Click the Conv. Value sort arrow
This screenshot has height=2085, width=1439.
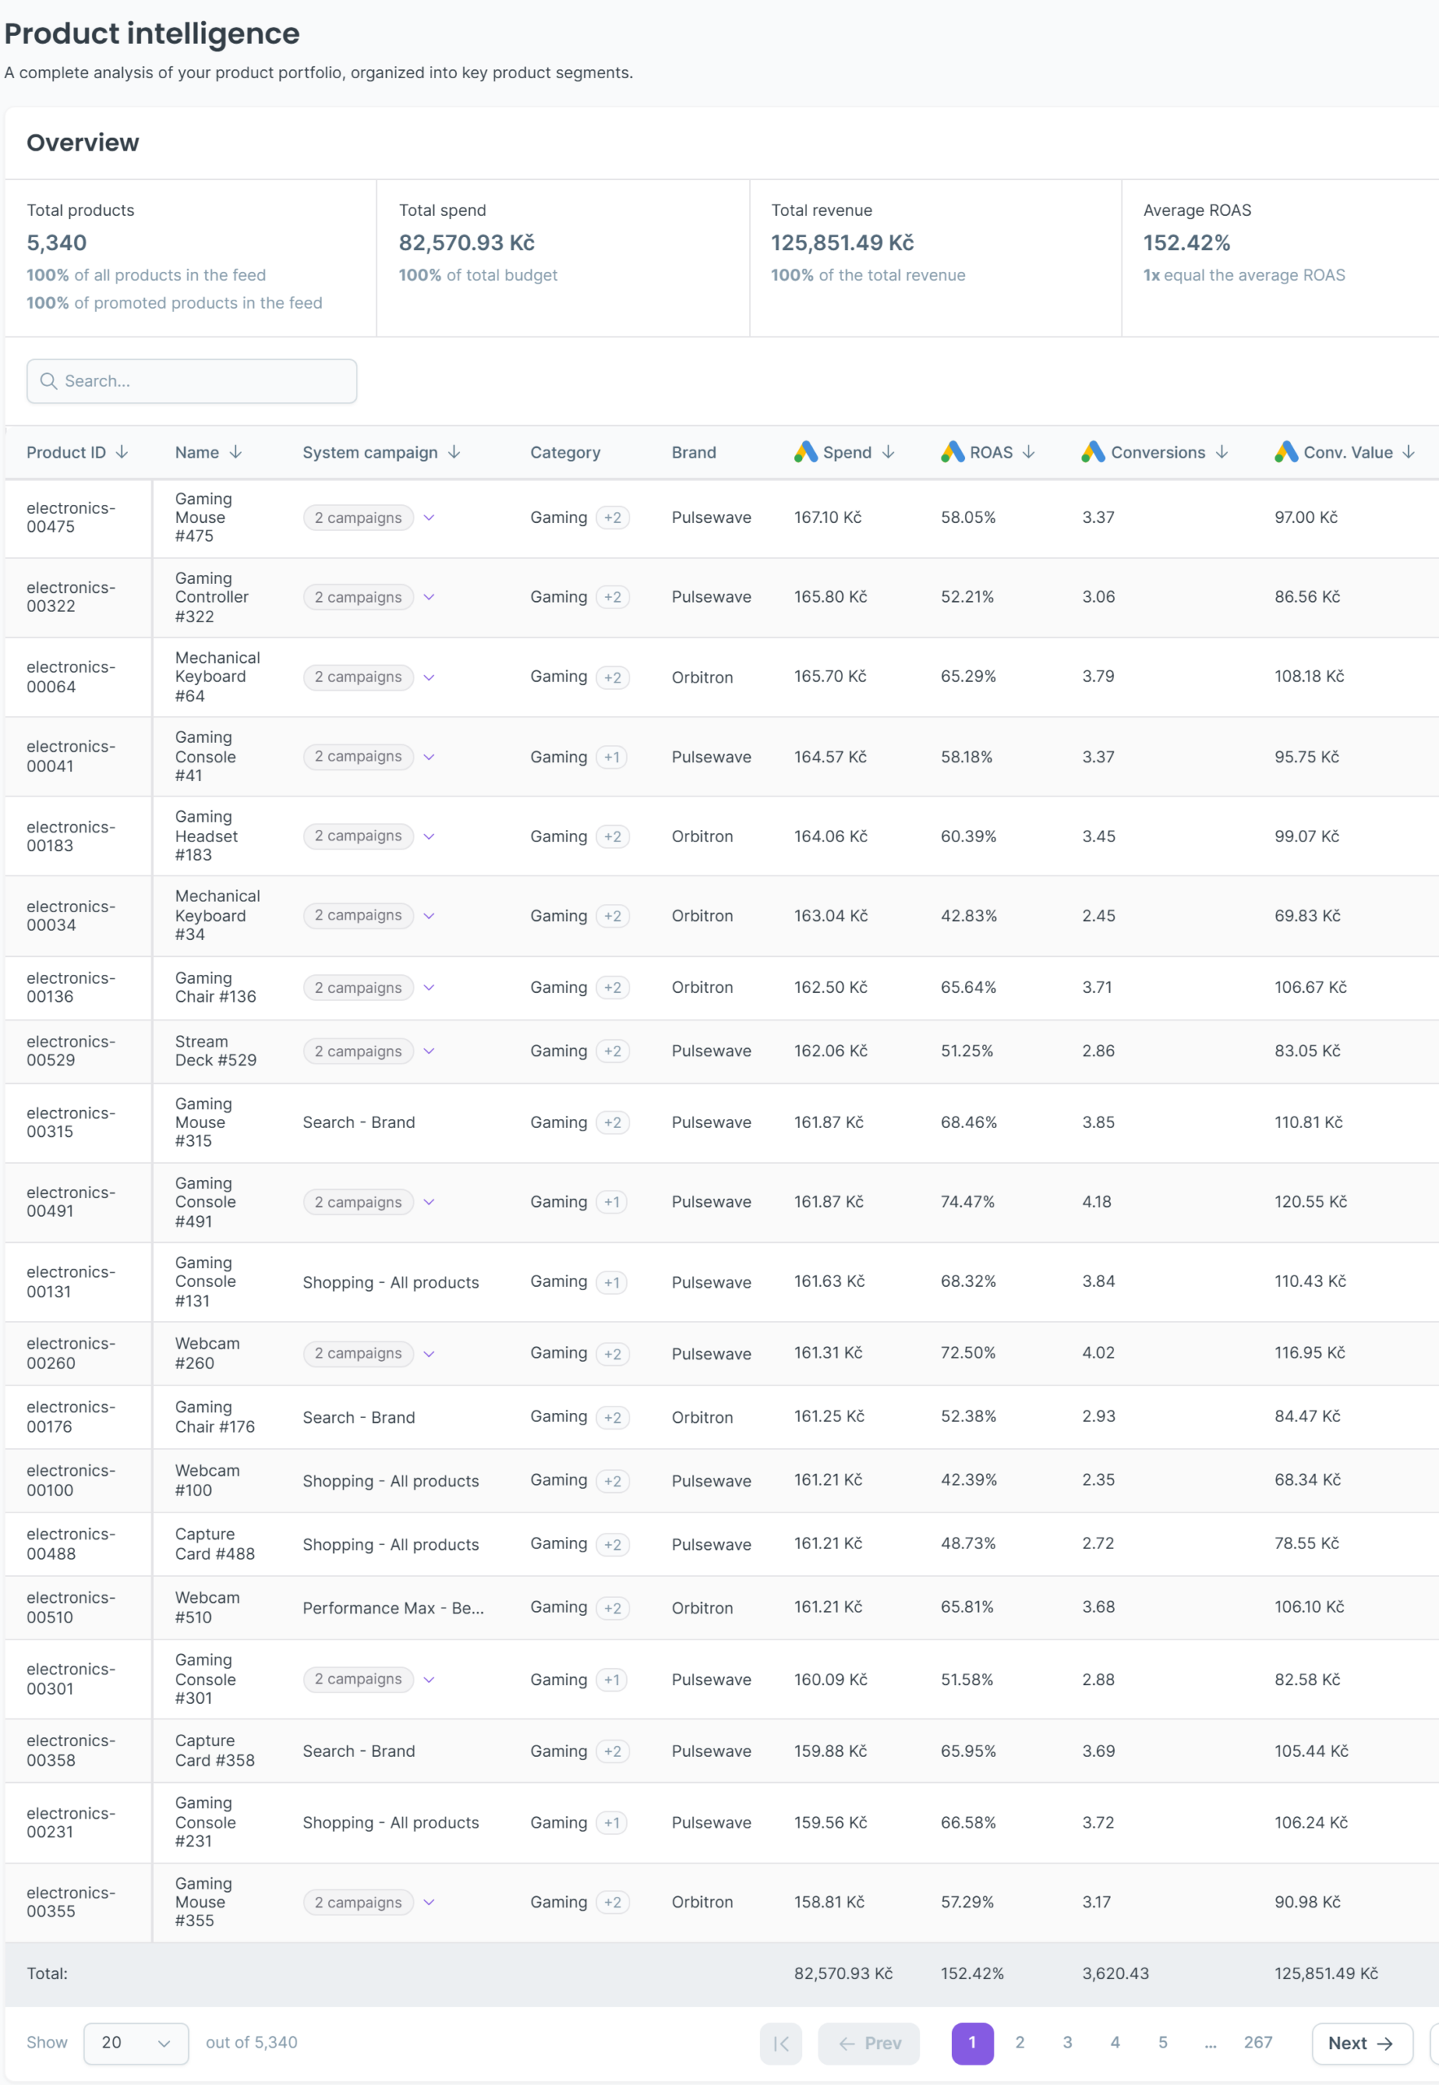point(1408,452)
